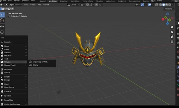This screenshot has width=179, height=108.
Task: Click the Search field in Add menu
Action: click(x=14, y=42)
